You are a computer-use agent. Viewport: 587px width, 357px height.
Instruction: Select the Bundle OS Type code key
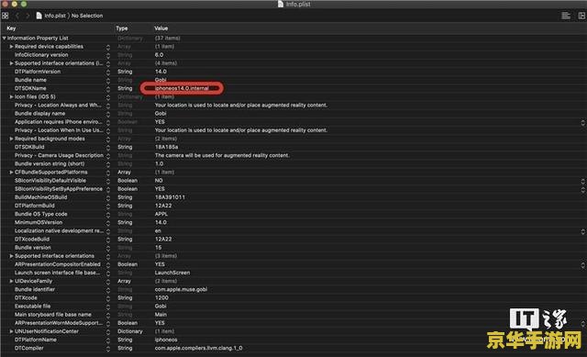click(40, 214)
